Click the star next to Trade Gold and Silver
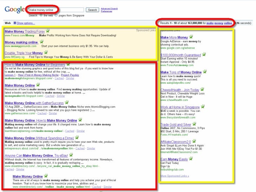Viewport: 256px width, 192px height. click(x=194, y=124)
